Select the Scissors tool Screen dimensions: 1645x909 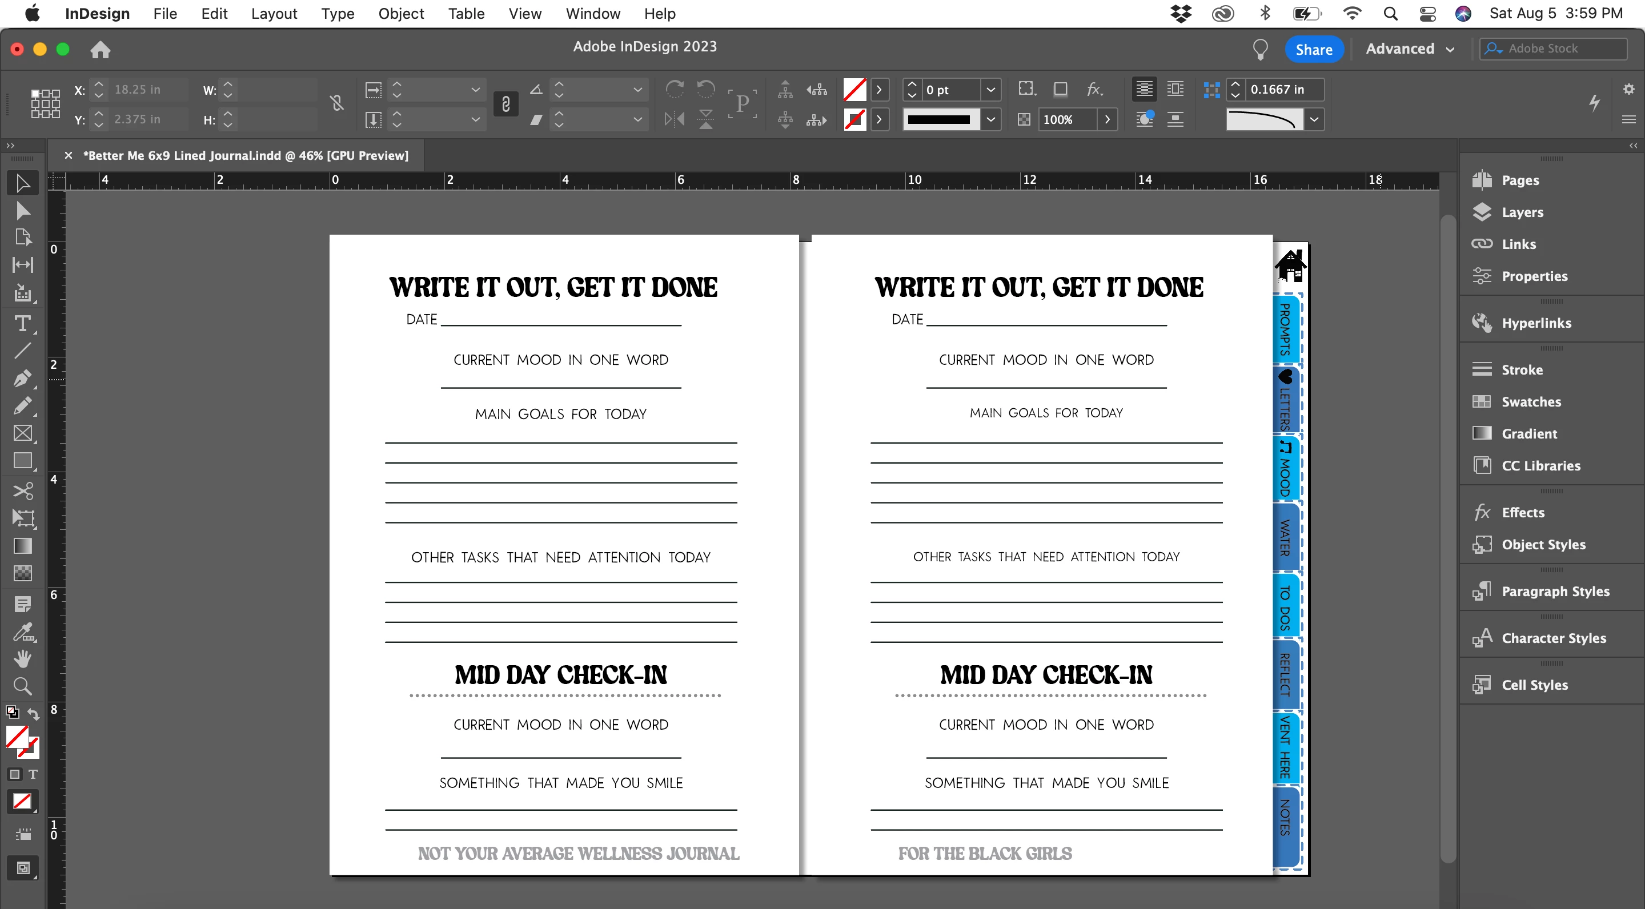[22, 491]
